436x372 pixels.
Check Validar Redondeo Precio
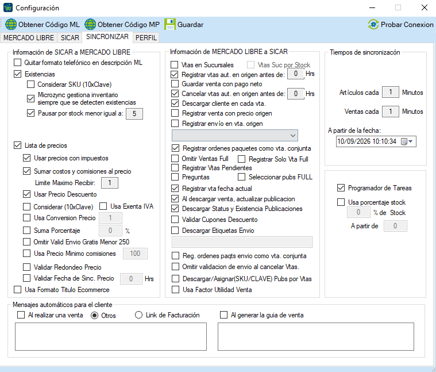coord(26,267)
